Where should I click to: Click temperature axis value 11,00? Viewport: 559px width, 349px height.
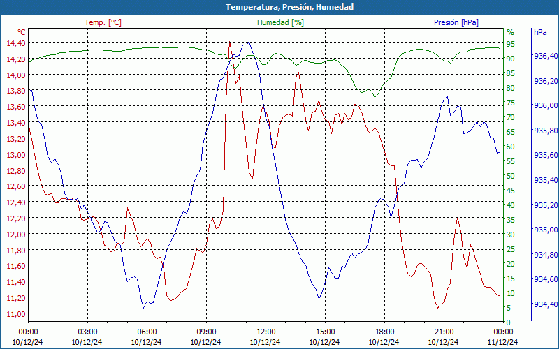16,313
